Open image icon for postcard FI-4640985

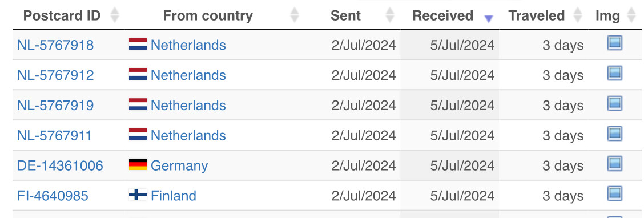coord(614,194)
